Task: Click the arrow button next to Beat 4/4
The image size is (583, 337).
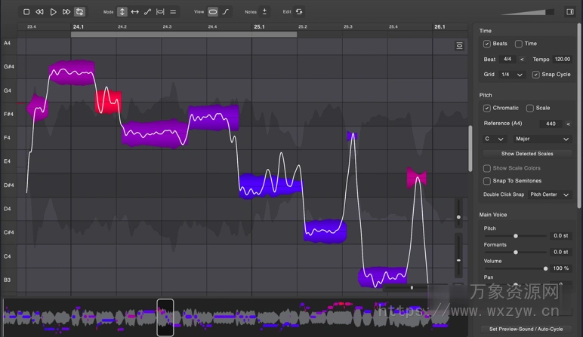Action: coord(522,60)
